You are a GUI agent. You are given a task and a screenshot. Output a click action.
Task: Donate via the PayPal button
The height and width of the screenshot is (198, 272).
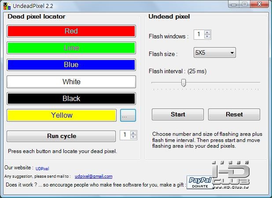(x=200, y=182)
